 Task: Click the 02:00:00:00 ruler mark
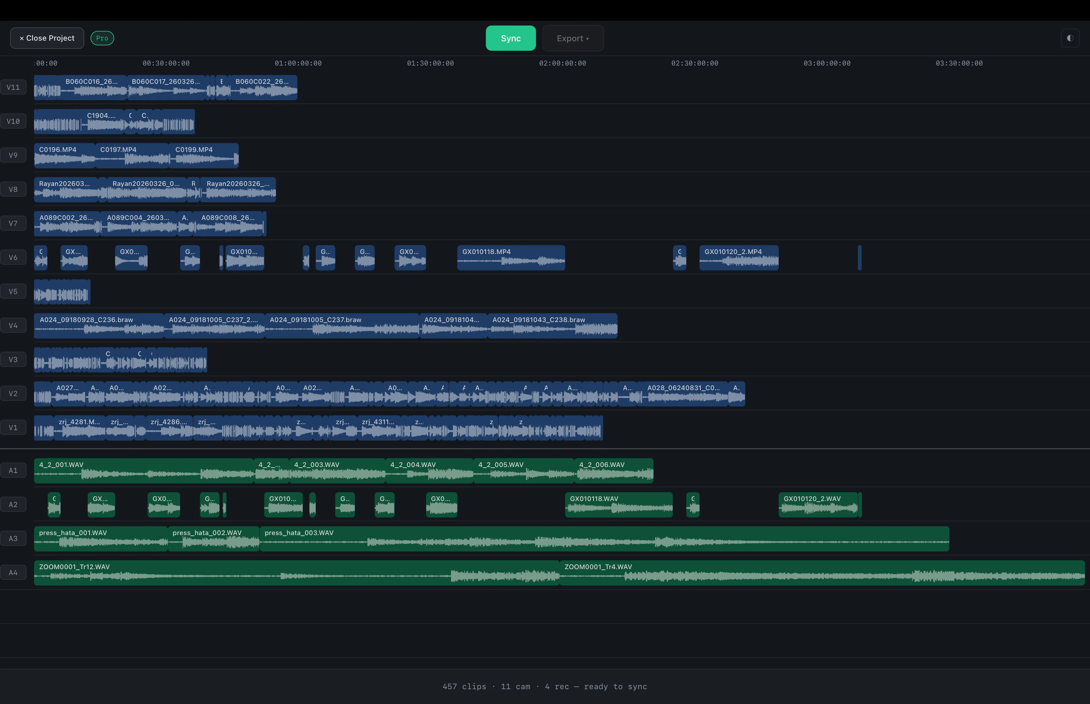(x=563, y=63)
